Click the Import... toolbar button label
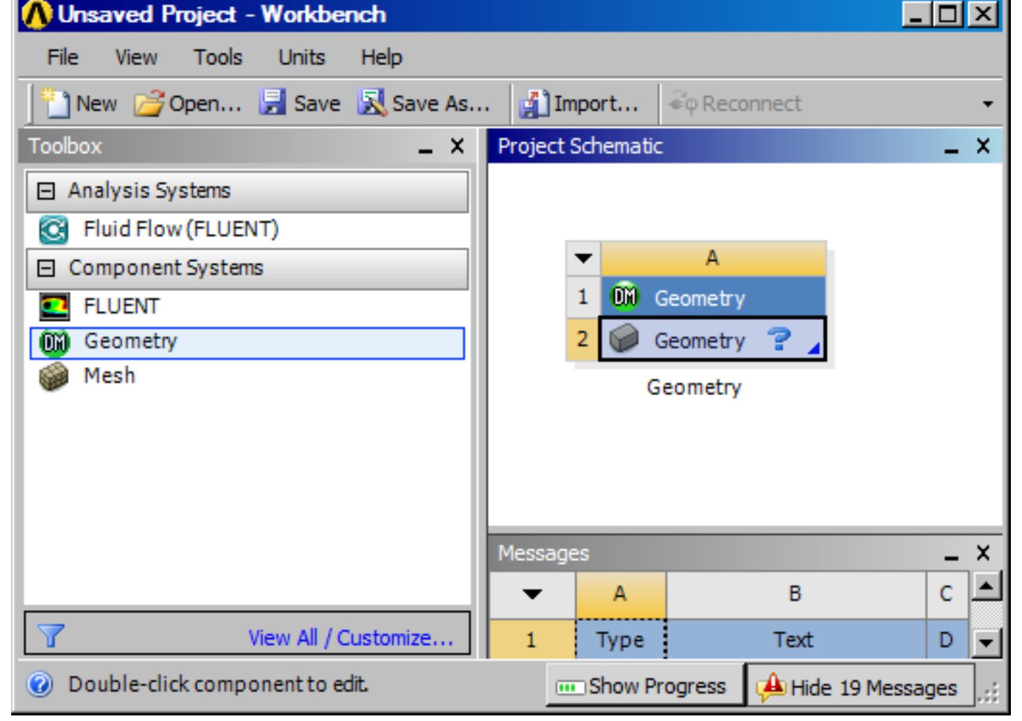Image resolution: width=1022 pixels, height=721 pixels. click(596, 104)
